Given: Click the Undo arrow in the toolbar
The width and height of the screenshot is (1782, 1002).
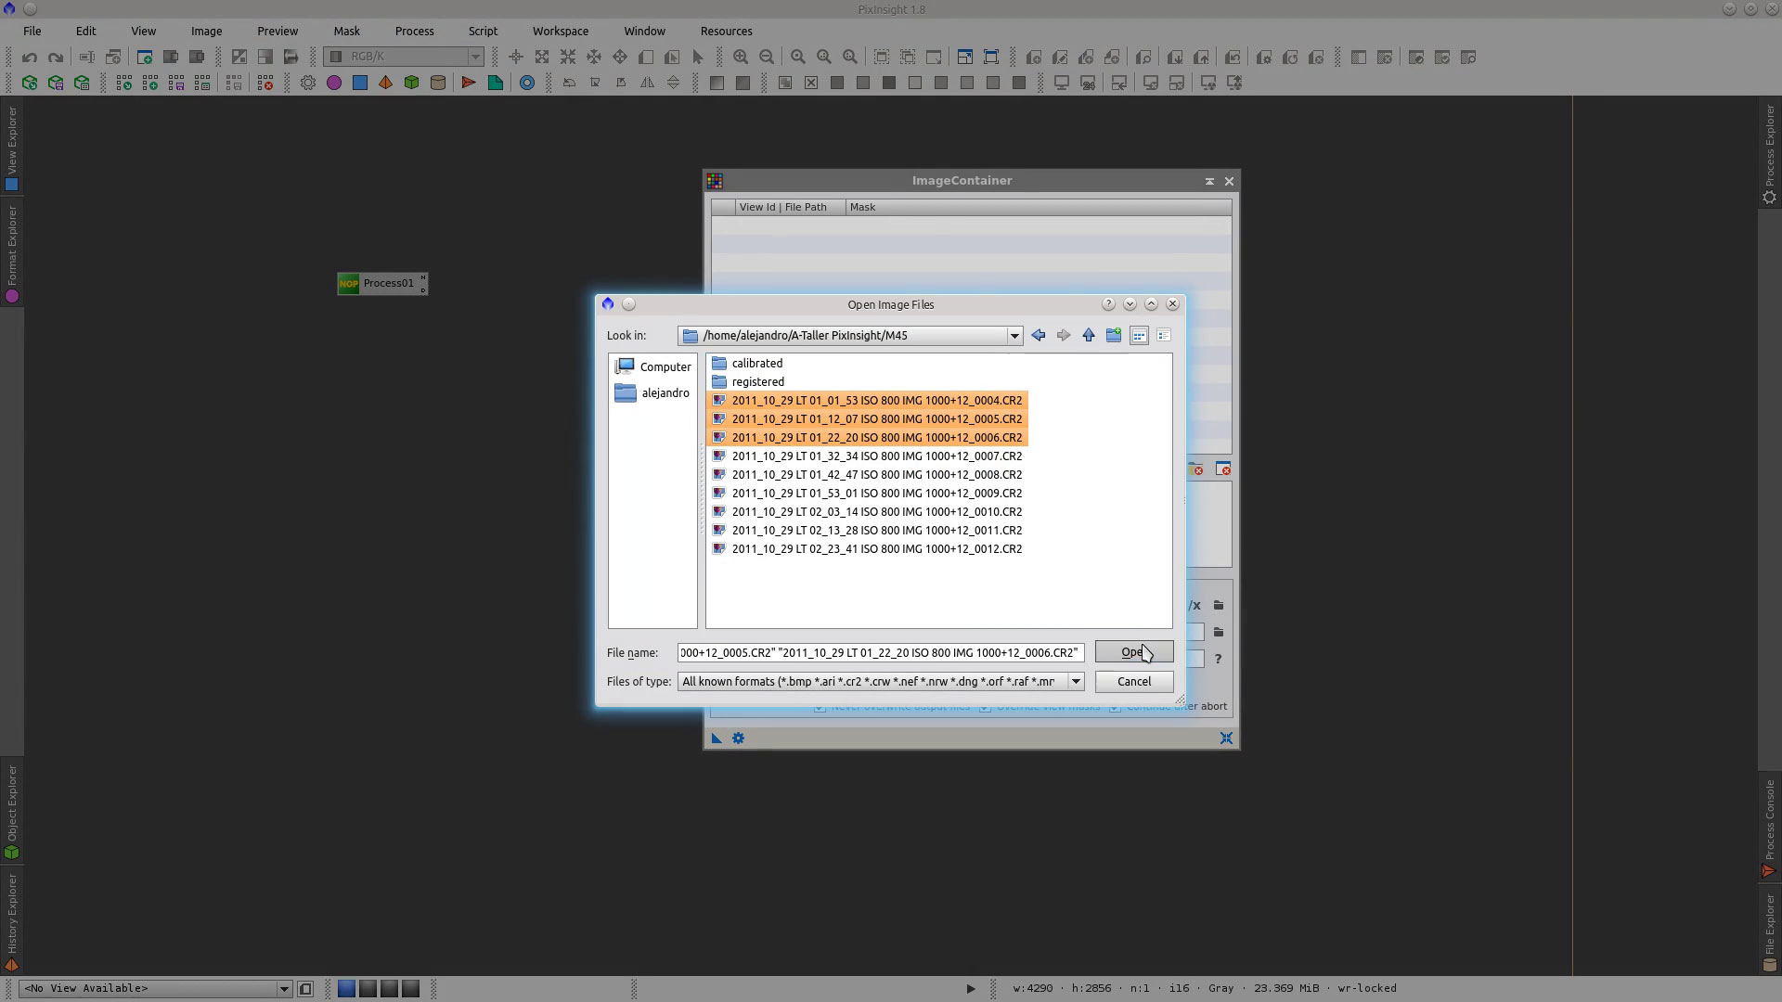Looking at the screenshot, I should click(30, 58).
